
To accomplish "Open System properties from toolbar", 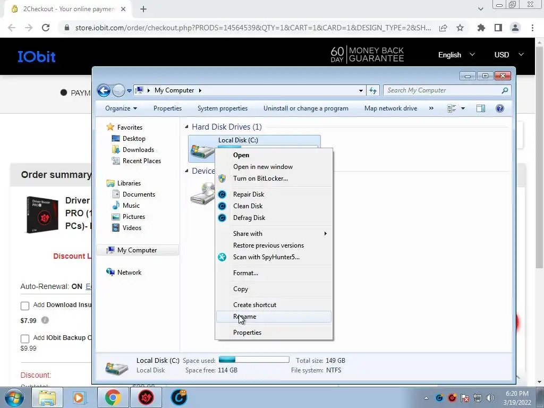I will (x=223, y=108).
